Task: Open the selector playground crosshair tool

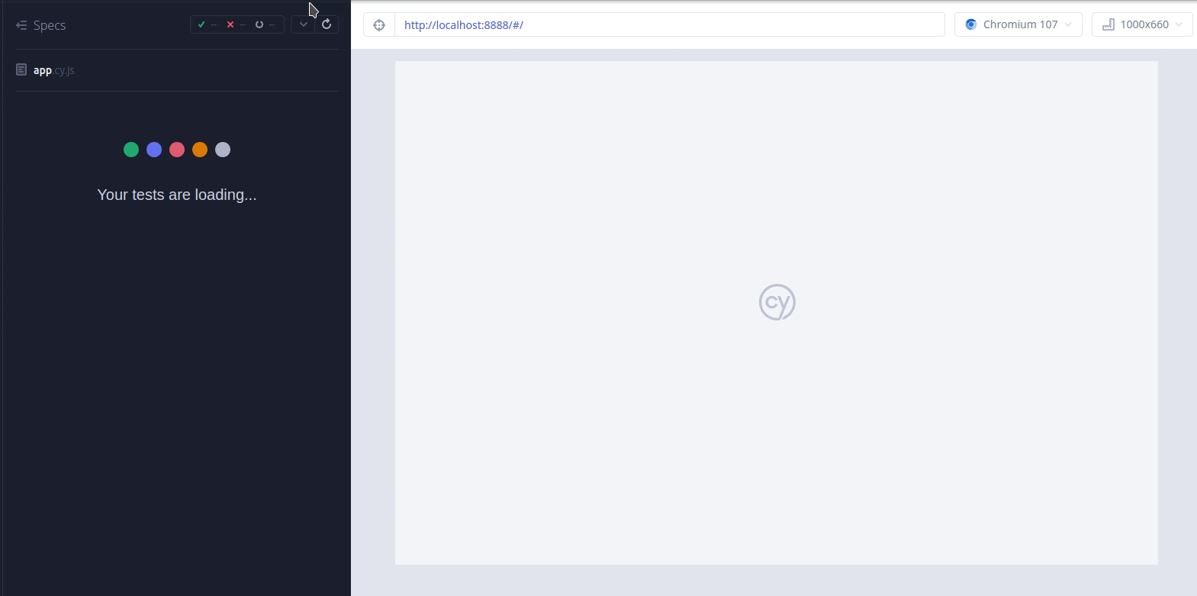Action: pos(379,24)
